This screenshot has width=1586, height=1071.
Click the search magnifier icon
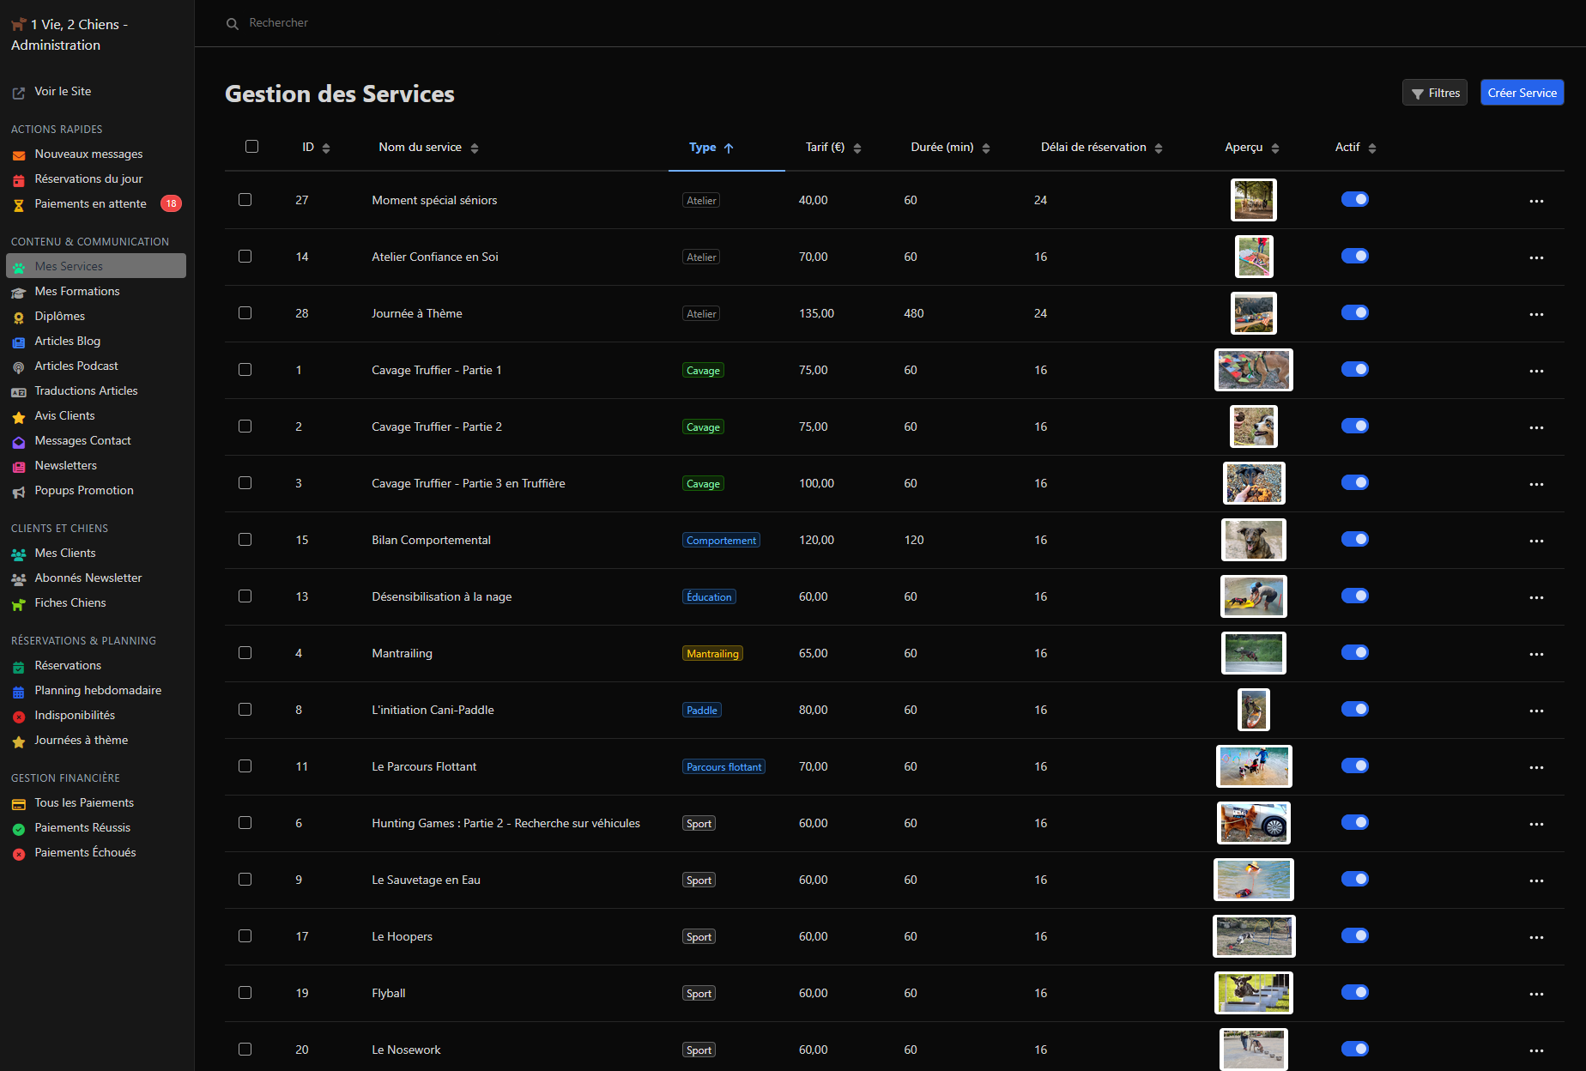tap(233, 24)
